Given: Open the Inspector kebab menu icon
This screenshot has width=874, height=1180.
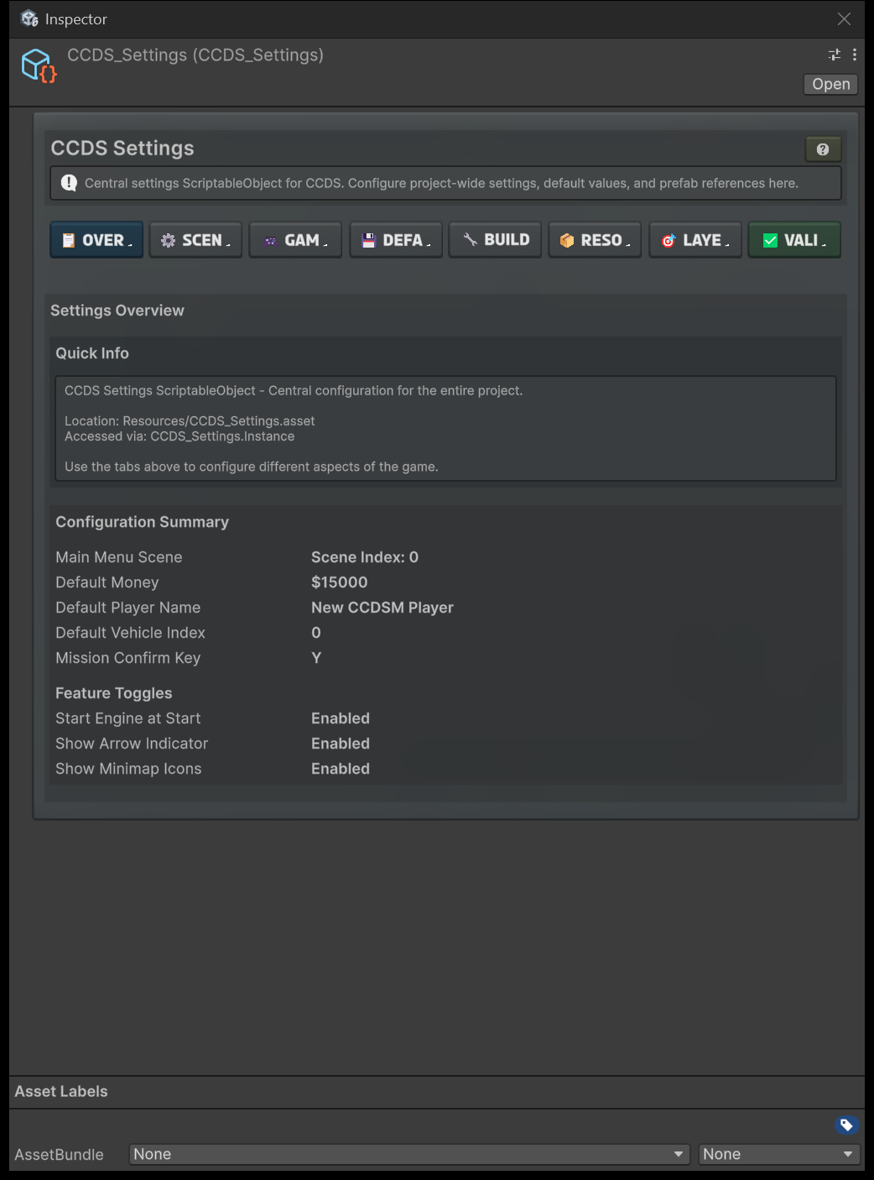Looking at the screenshot, I should 855,55.
